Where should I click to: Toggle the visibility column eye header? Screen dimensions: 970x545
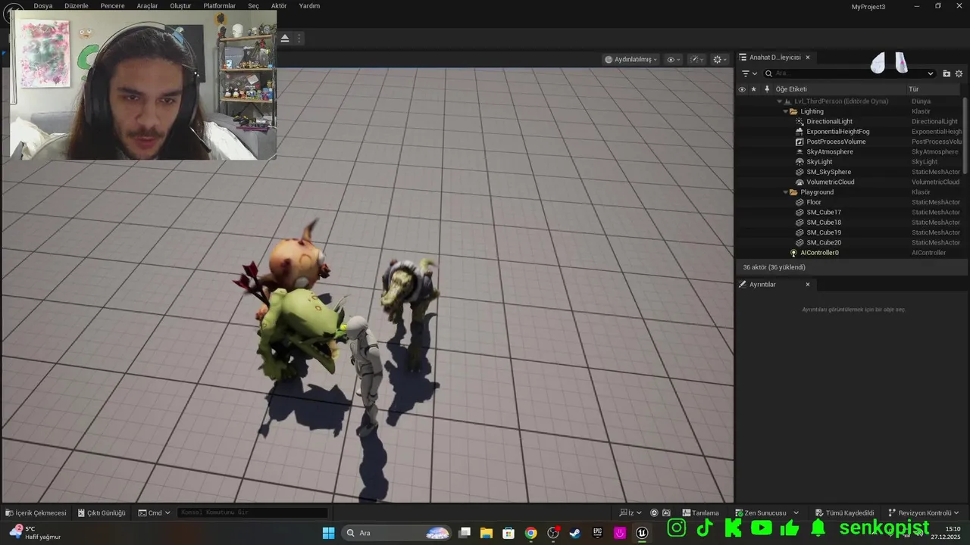pos(742,89)
